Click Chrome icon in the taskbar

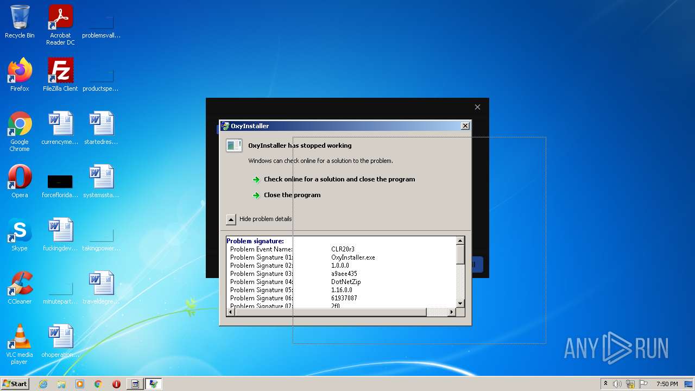pos(98,384)
